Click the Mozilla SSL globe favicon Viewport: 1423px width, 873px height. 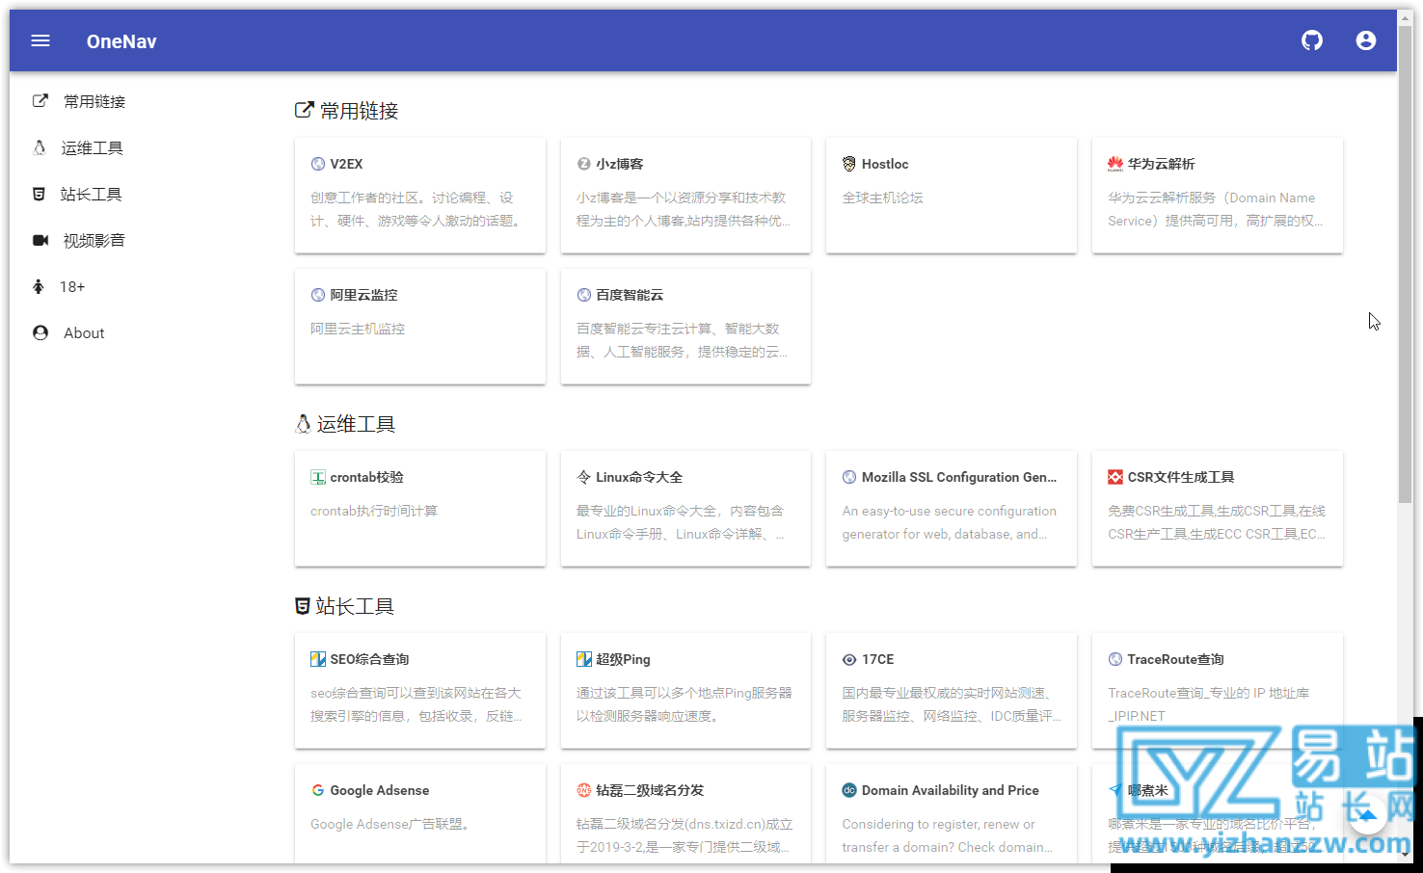tap(849, 477)
